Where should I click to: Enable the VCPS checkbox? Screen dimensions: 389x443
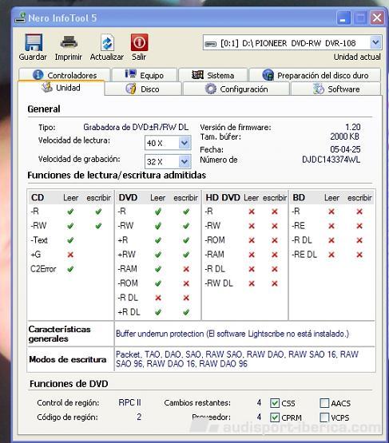[324, 417]
